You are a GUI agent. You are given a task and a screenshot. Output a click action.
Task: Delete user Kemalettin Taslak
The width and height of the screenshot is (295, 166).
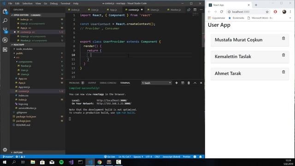283,55
